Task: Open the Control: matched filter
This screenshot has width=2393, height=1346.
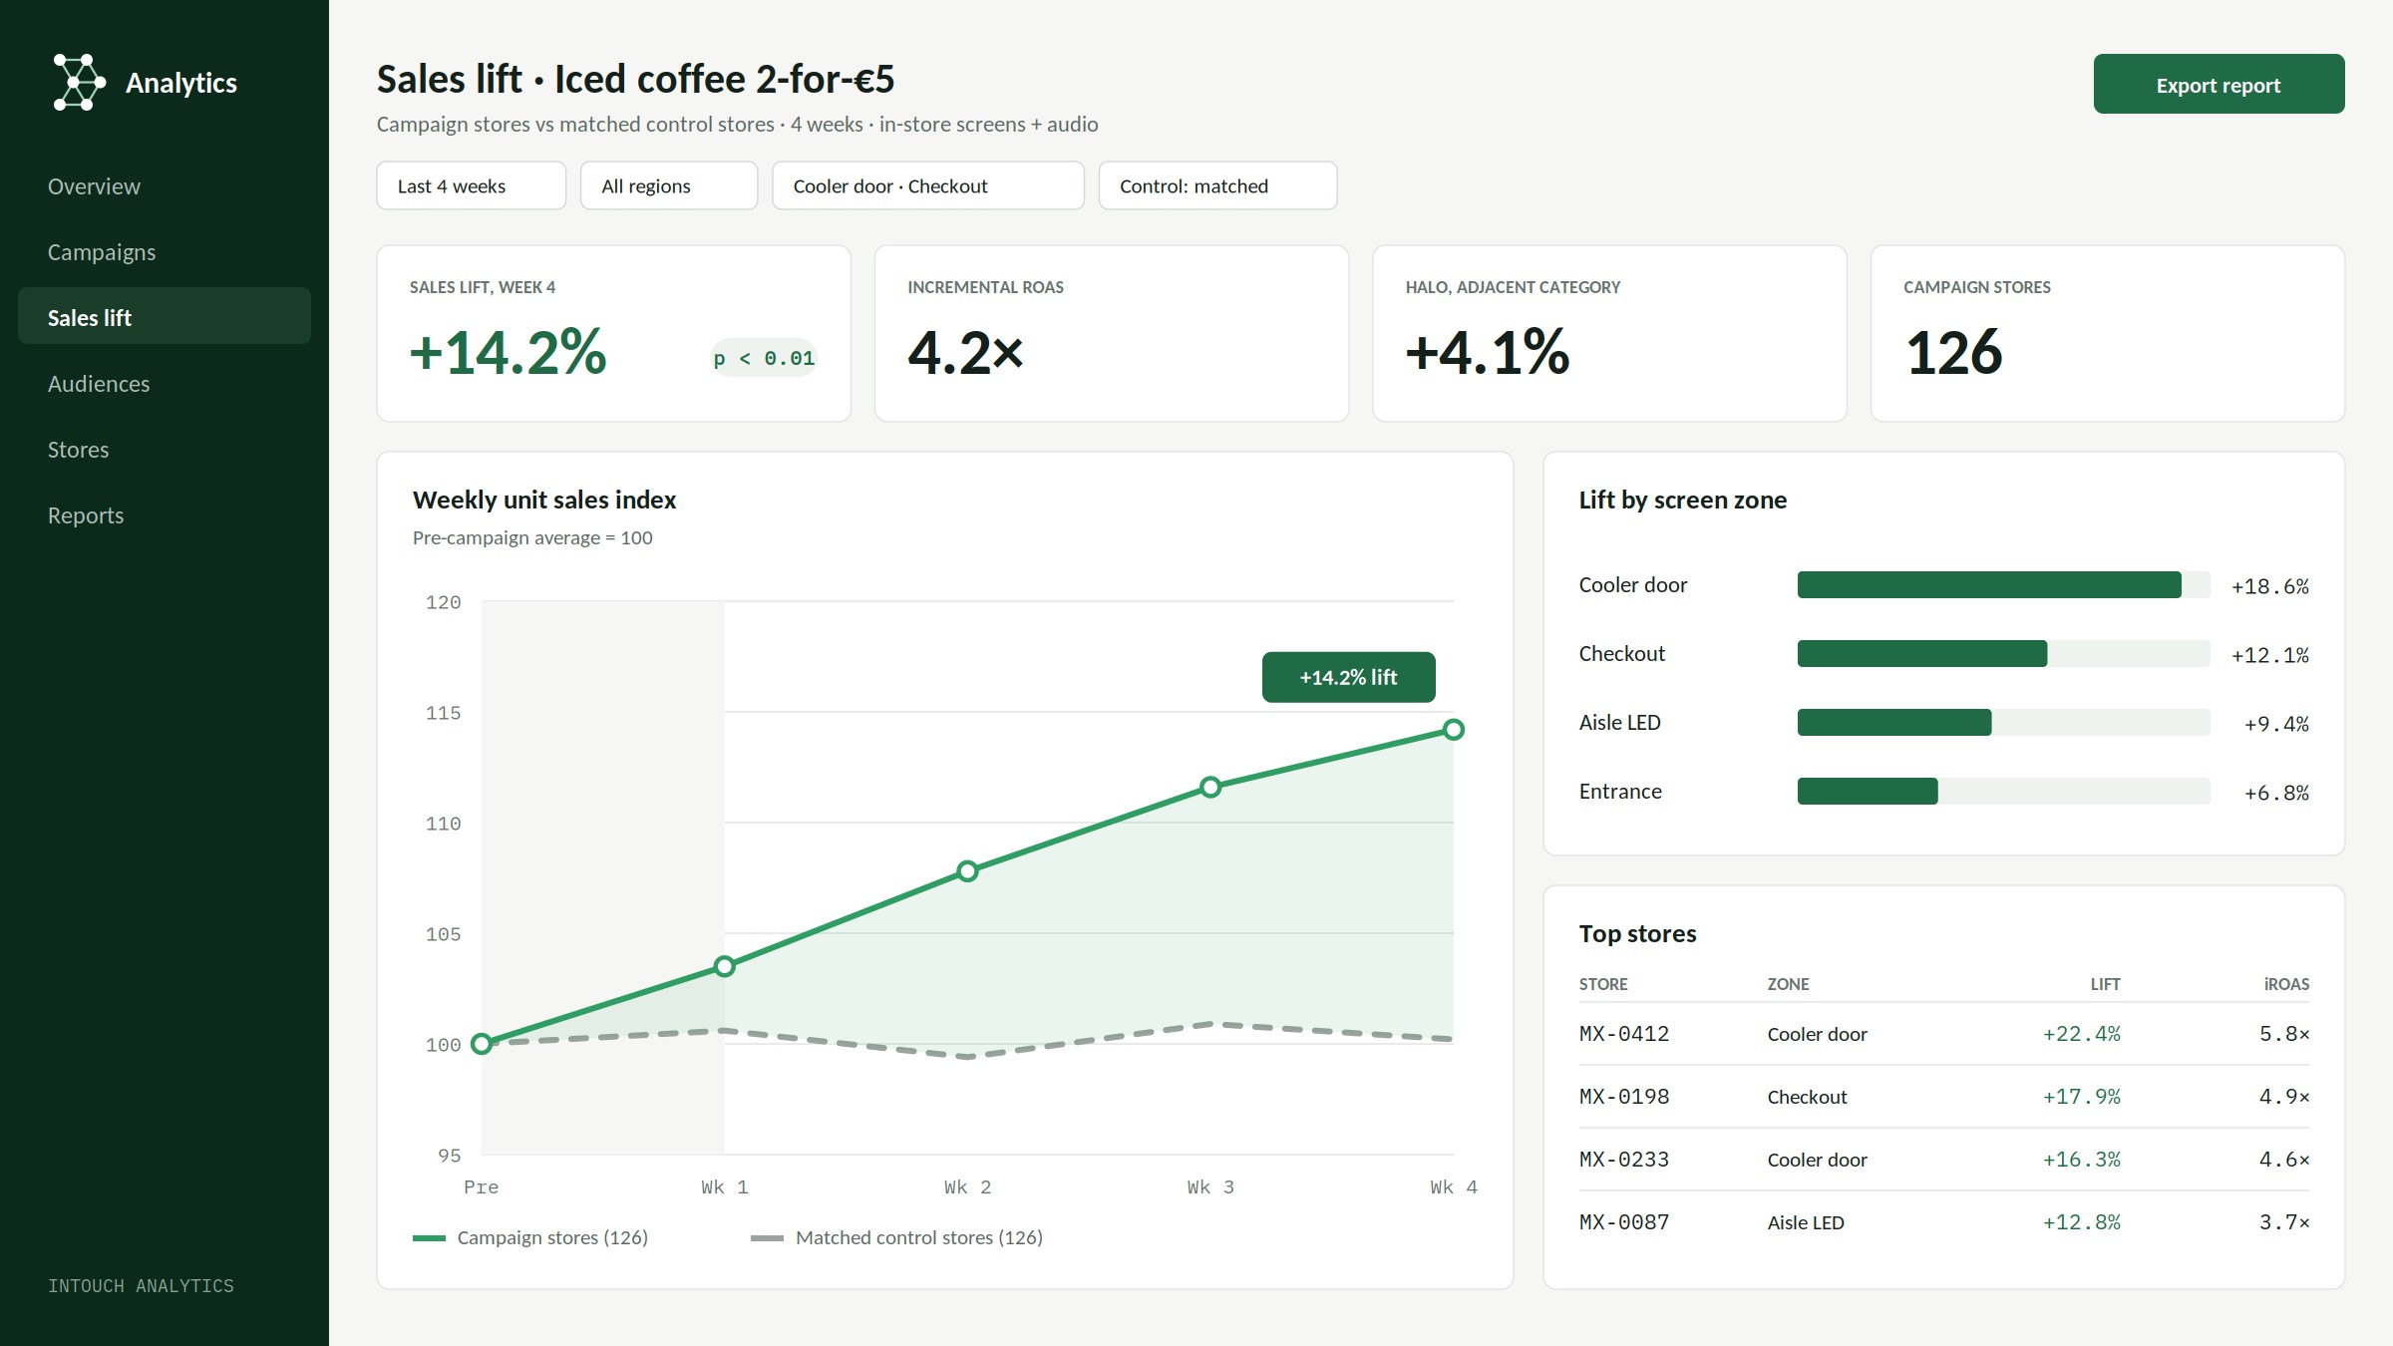Action: [1218, 185]
